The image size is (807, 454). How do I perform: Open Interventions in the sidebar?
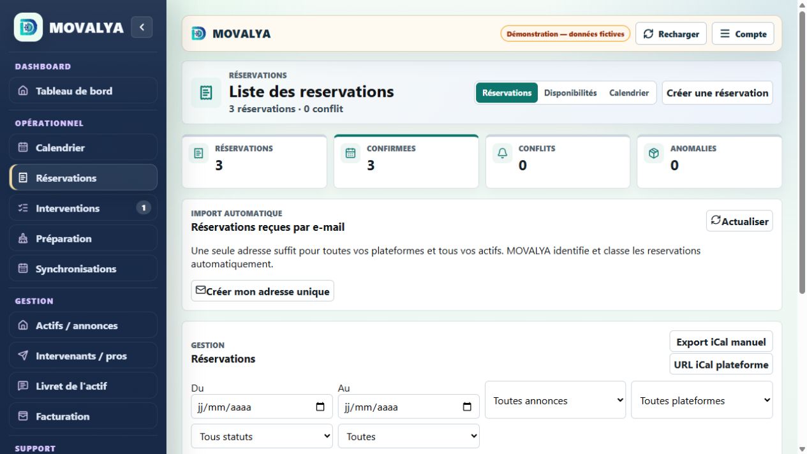coord(84,208)
